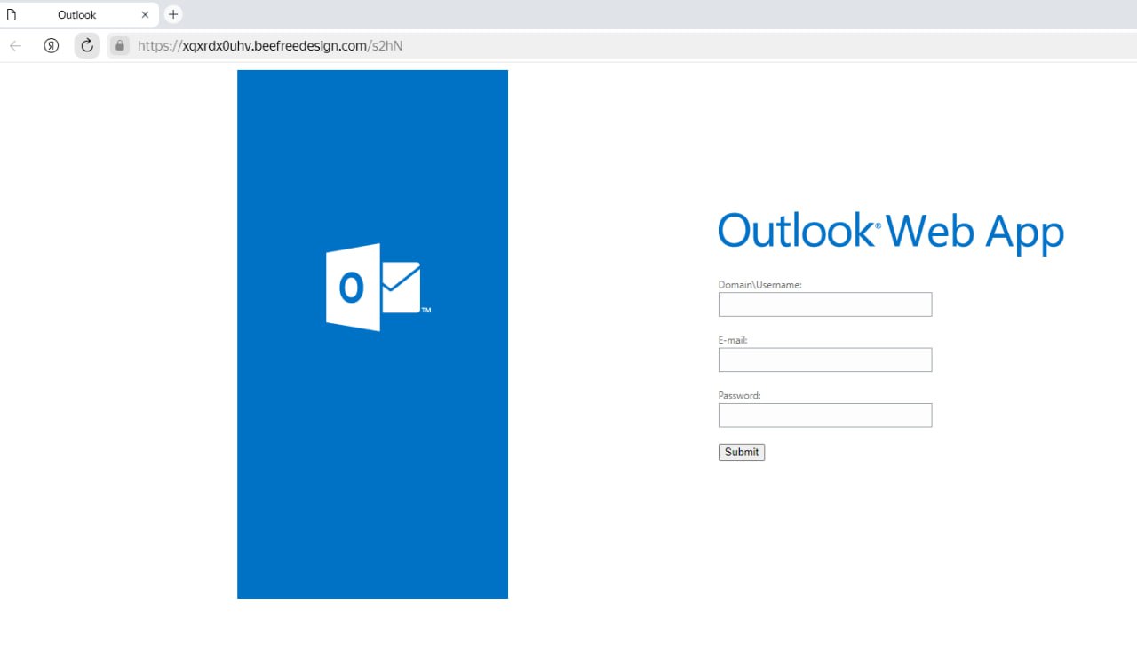This screenshot has width=1137, height=648.
Task: Focus the E-mail input field
Action: [825, 360]
